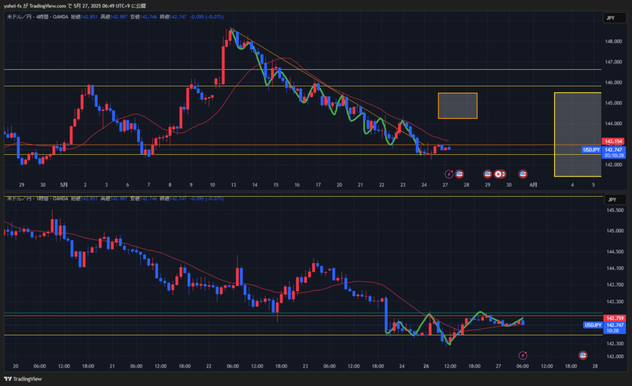Open the JPY currency dropdown on the lower chart
The image size is (632, 386).
[612, 200]
